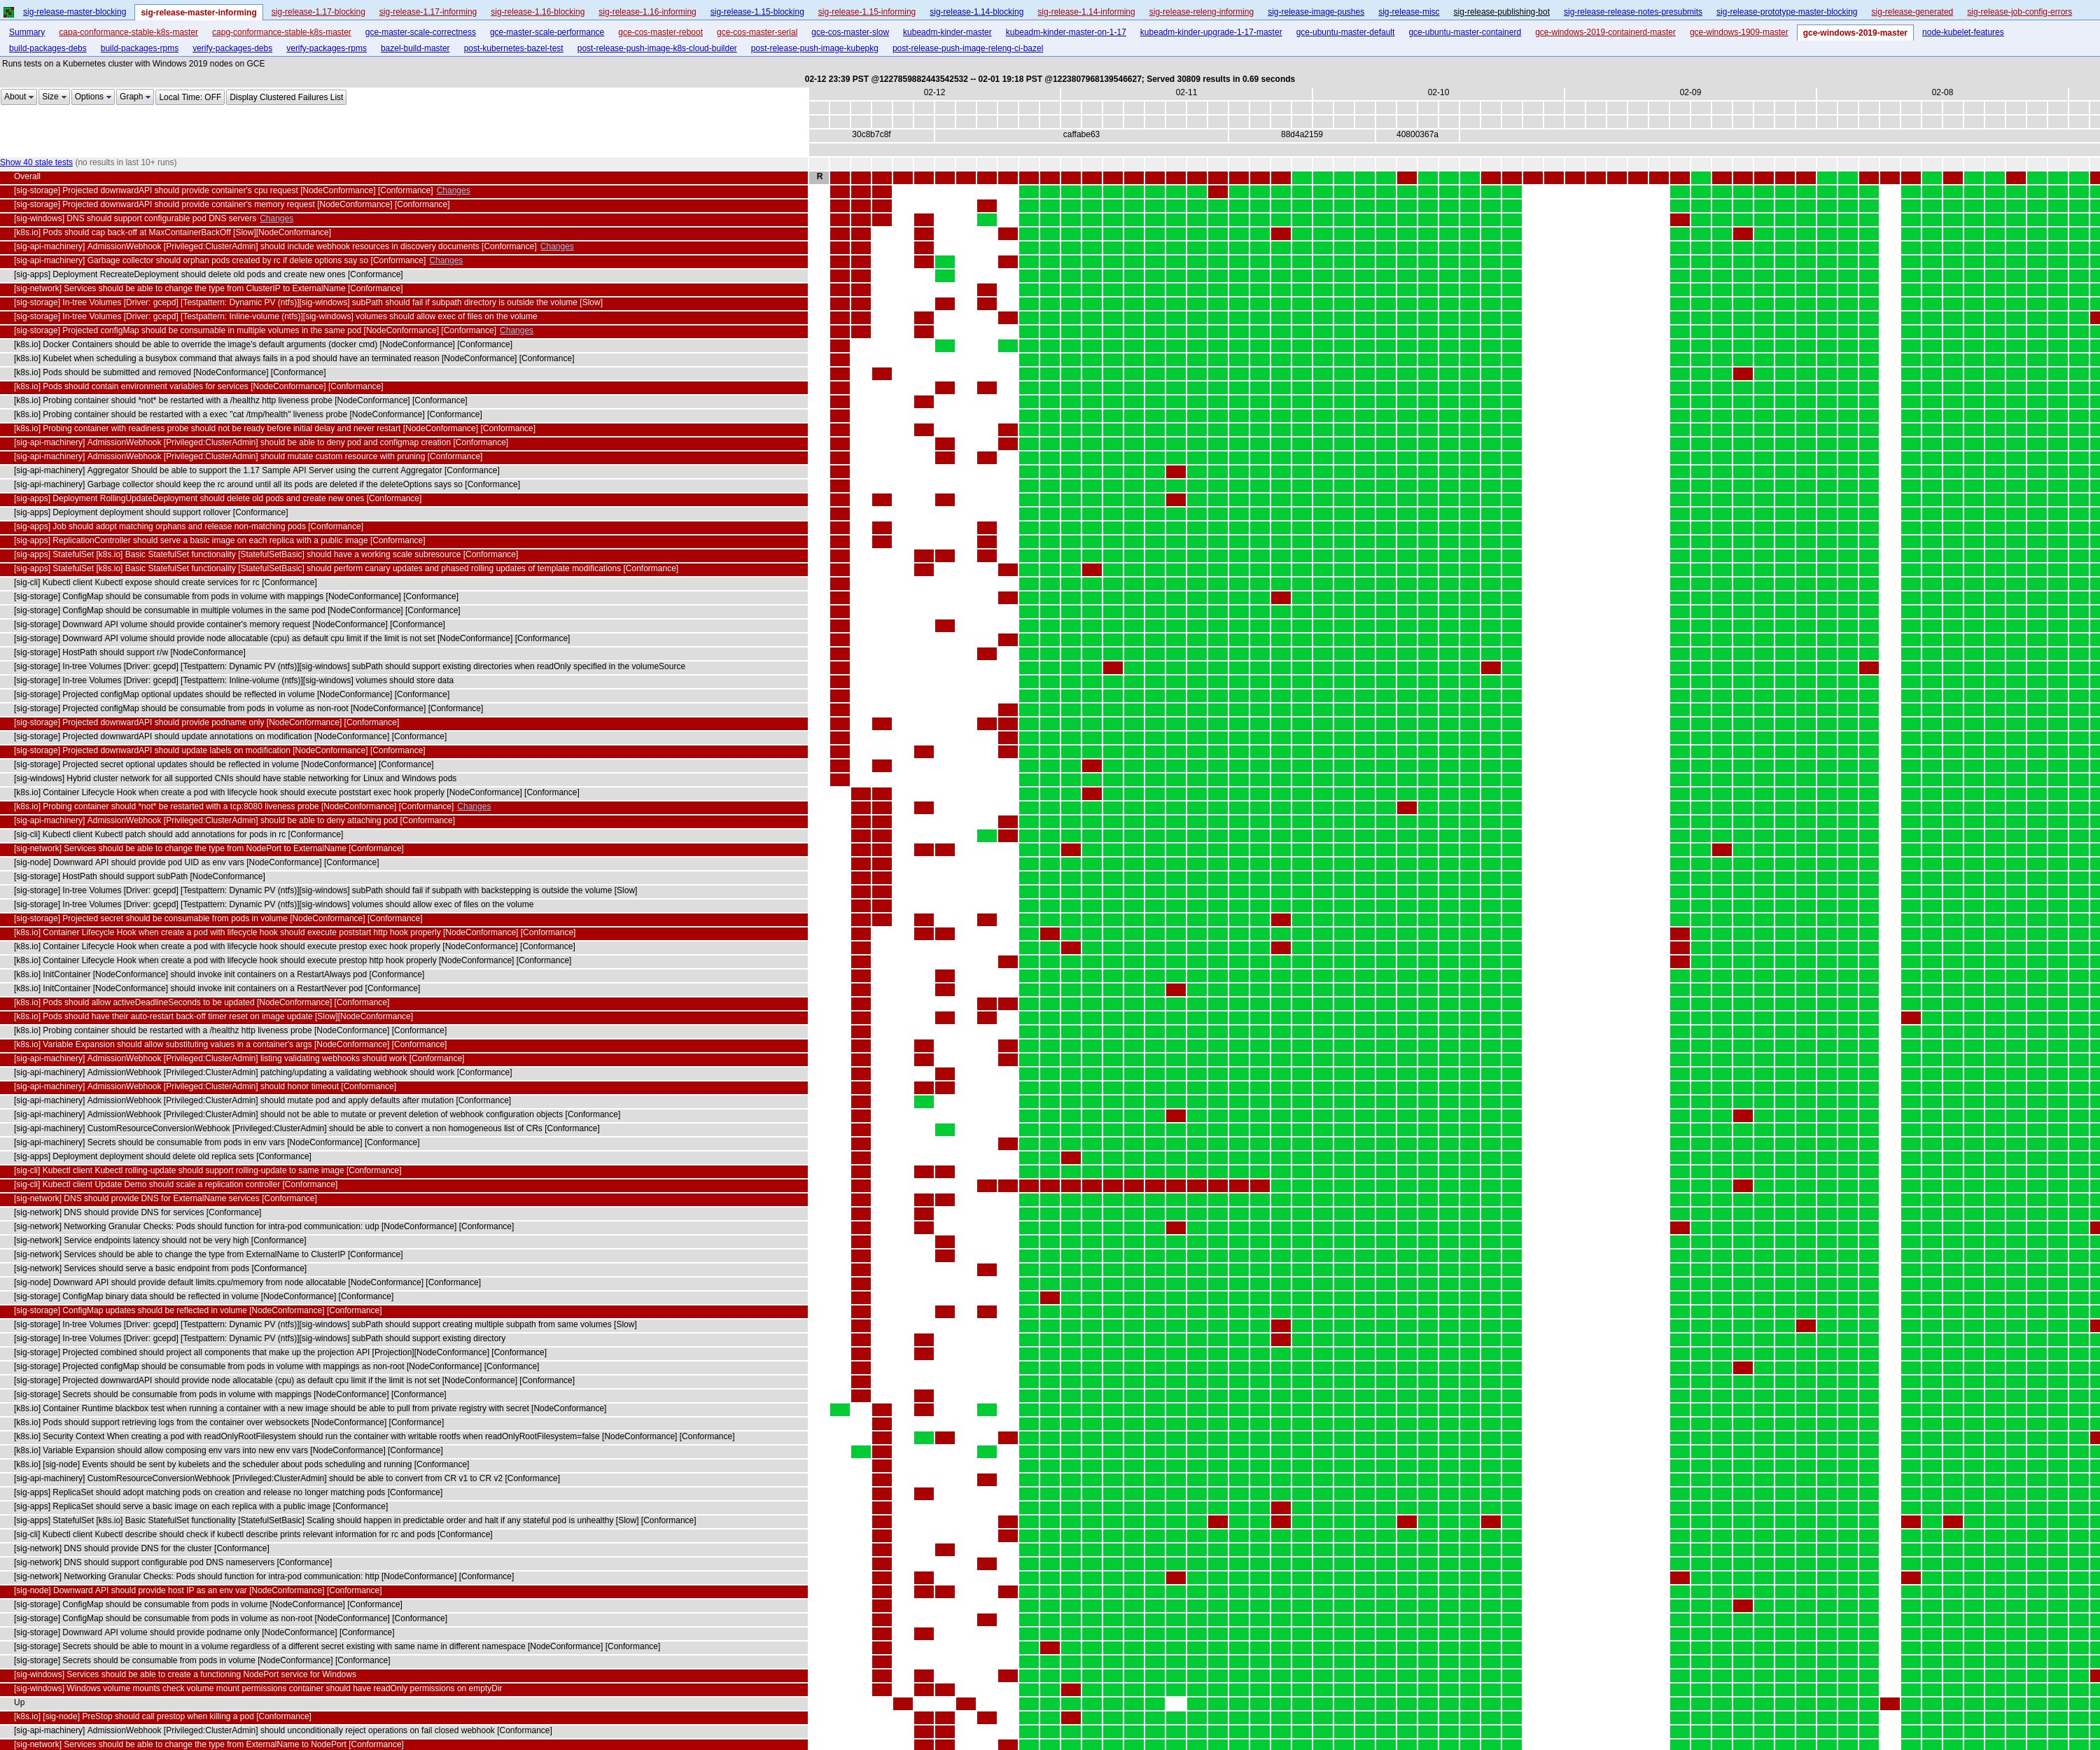Open Changes link for Garbage collector orphan pods
2100x1750 pixels.
[446, 260]
